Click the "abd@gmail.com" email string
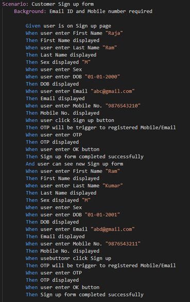The width and height of the screenshot is (190, 302). 113,229
